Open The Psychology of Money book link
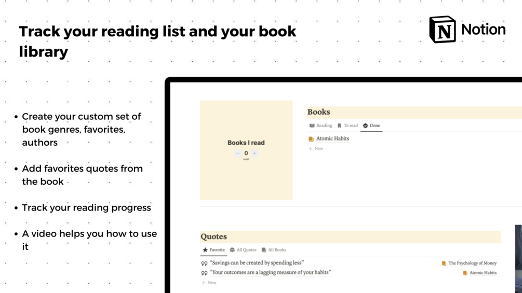522x293 pixels. (x=472, y=263)
